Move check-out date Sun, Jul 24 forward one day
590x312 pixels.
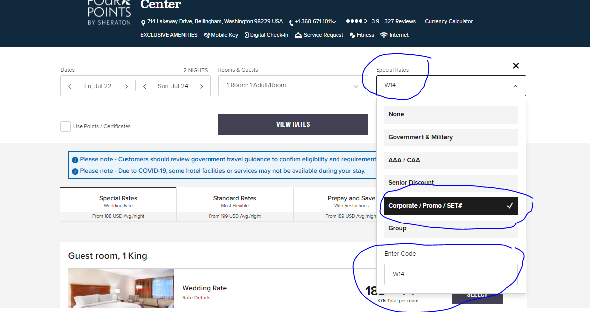pyautogui.click(x=202, y=86)
